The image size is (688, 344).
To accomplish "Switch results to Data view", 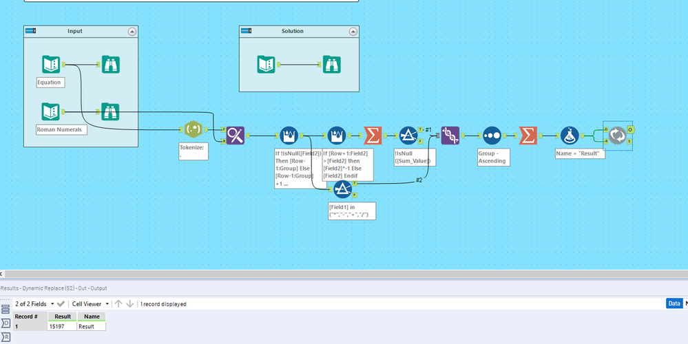I will (674, 303).
